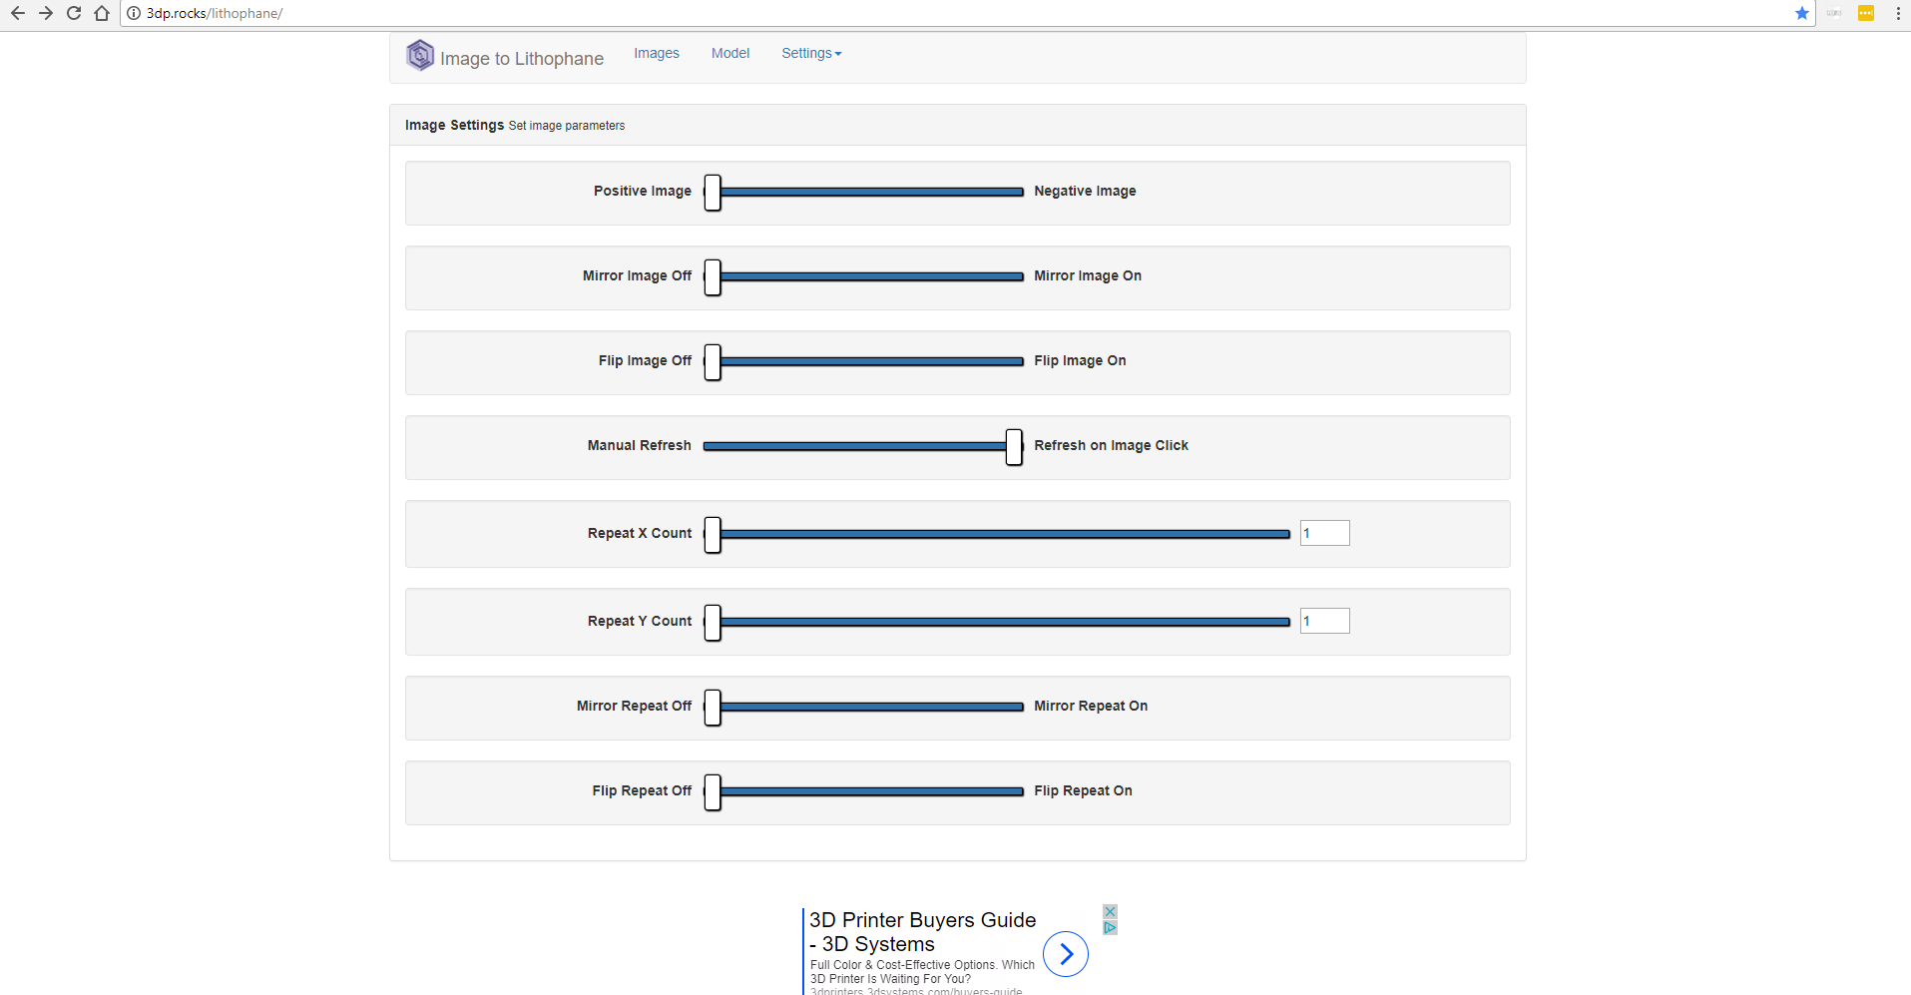Image resolution: width=1911 pixels, height=995 pixels.
Task: Open the Chrome three-dot menu
Action: point(1897,13)
